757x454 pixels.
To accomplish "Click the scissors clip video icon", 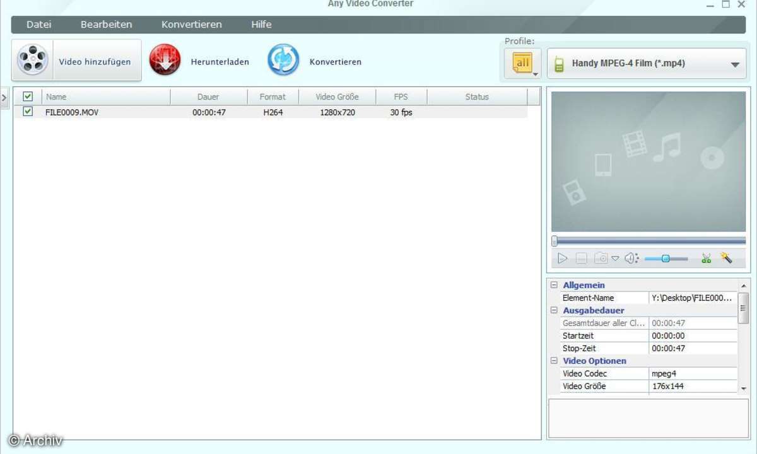I will pyautogui.click(x=707, y=259).
